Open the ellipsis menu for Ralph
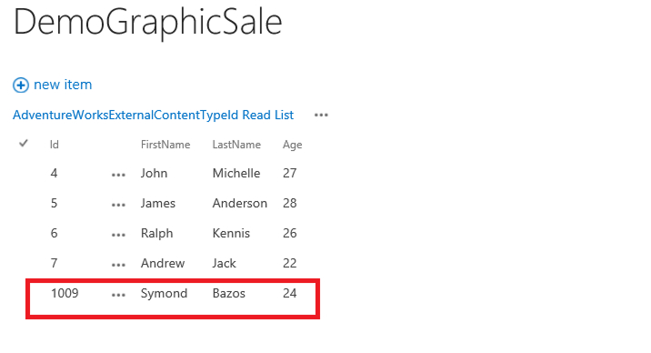The image size is (651, 353). (x=118, y=235)
